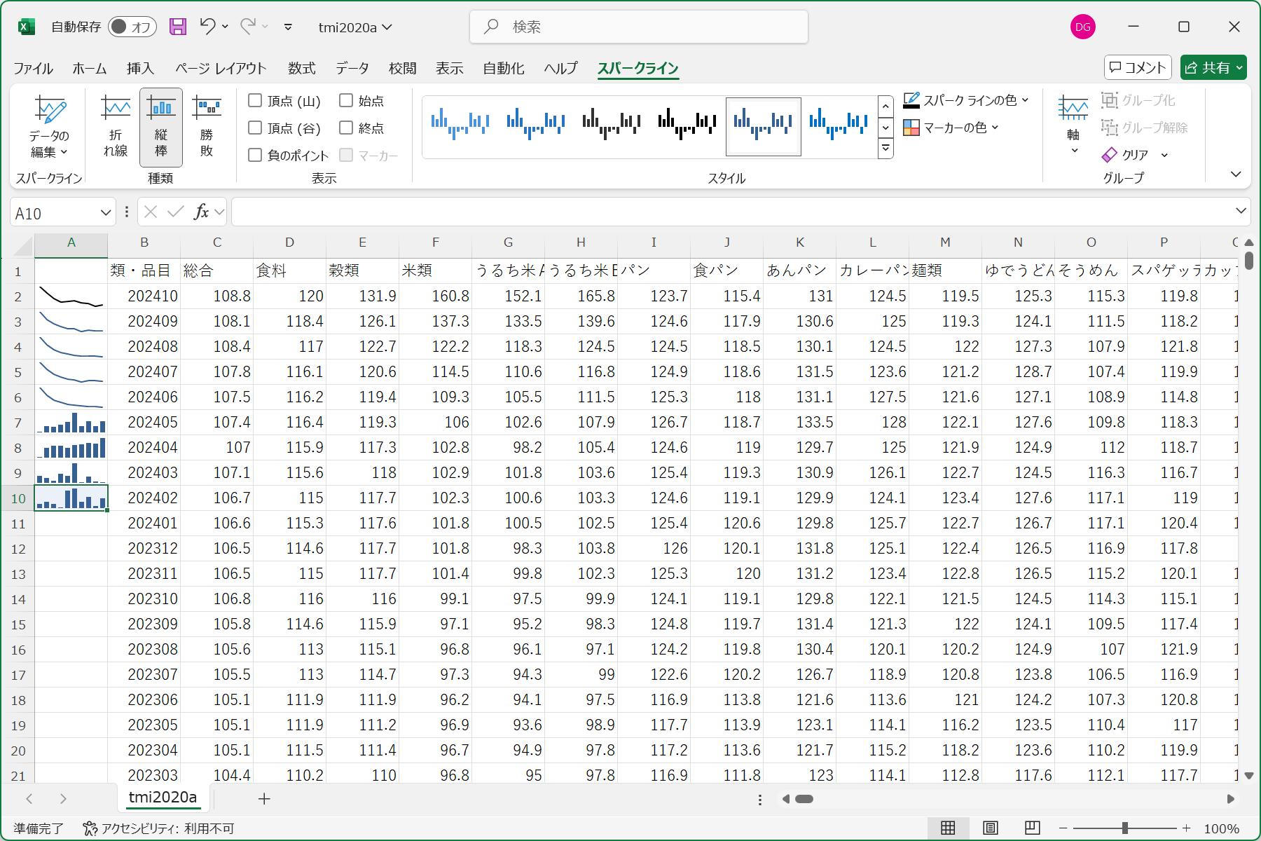Open the View 表示 tab

449,68
